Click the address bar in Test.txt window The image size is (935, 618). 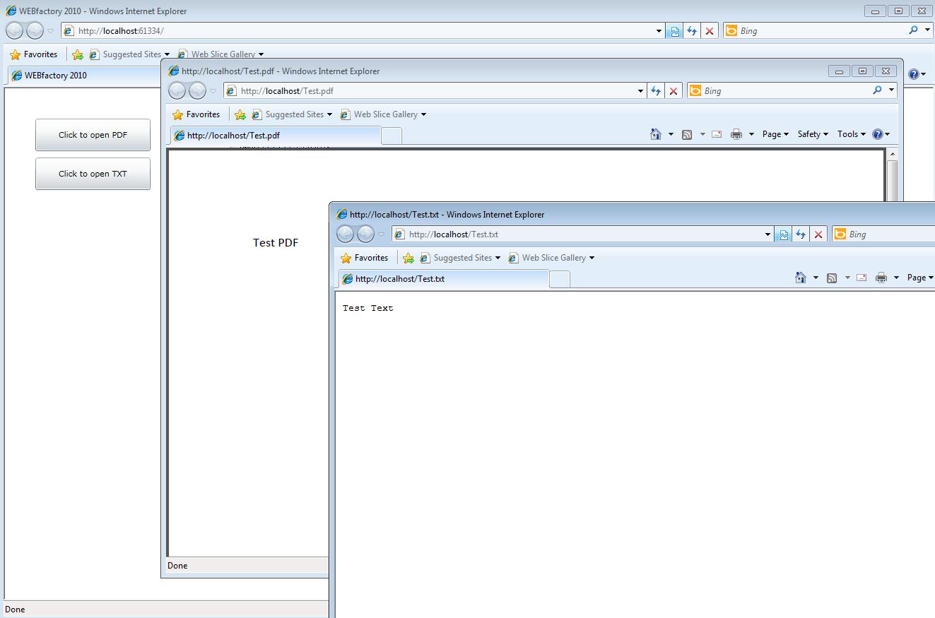[x=580, y=234]
